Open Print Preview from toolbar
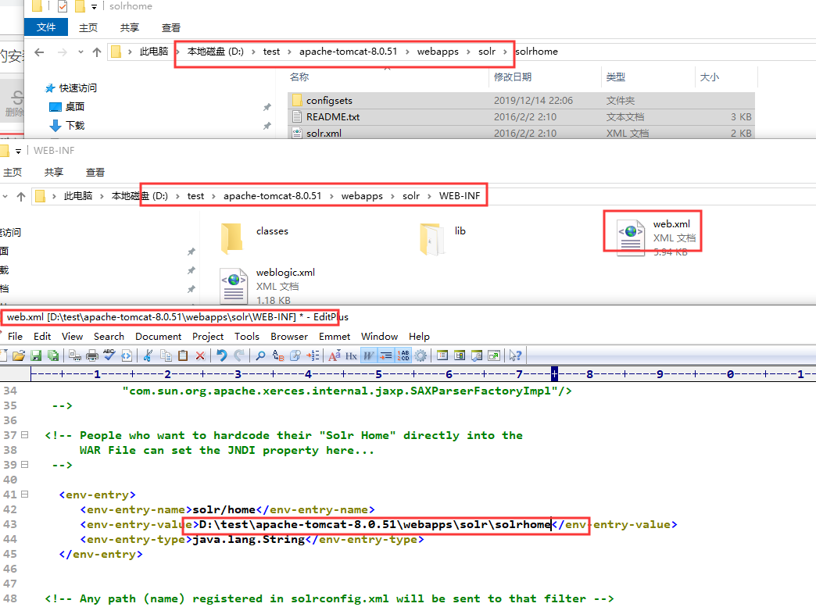 coord(75,355)
